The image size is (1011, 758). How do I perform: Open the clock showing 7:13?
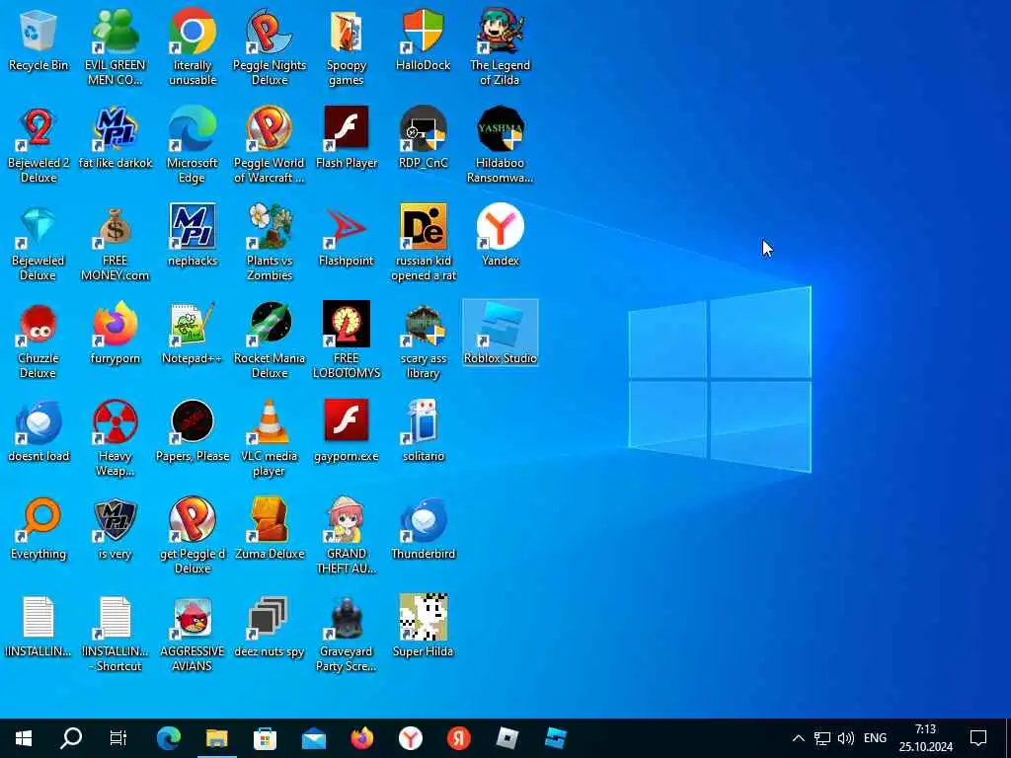tap(926, 738)
